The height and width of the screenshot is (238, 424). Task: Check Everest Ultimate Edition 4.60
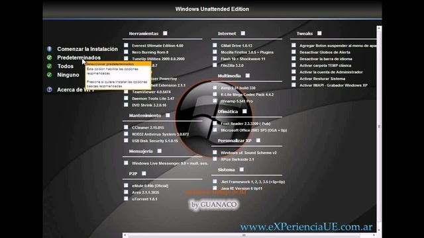[x=126, y=46]
